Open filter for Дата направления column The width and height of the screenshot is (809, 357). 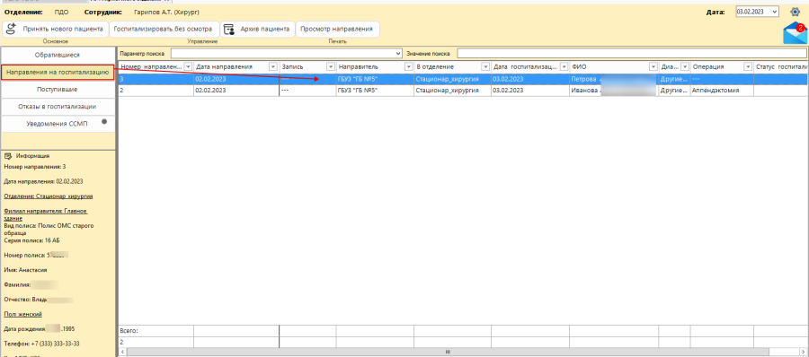(273, 67)
